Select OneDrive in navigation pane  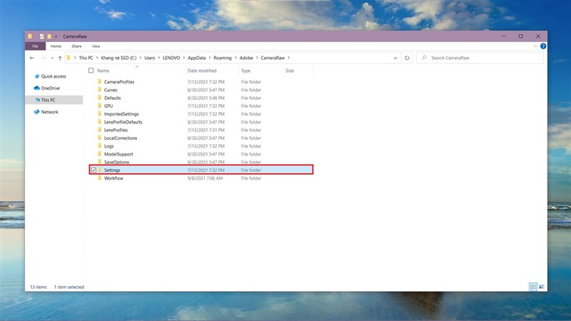[50, 88]
